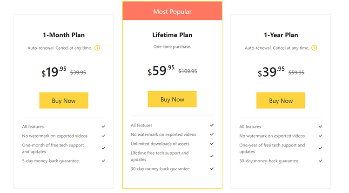Click info icon beside 1-Month Plan auto-renewal

[97, 48]
